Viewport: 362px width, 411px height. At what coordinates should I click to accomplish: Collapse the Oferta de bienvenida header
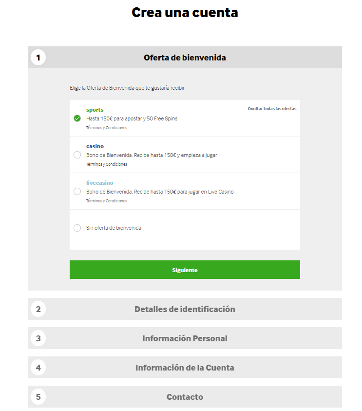185,58
